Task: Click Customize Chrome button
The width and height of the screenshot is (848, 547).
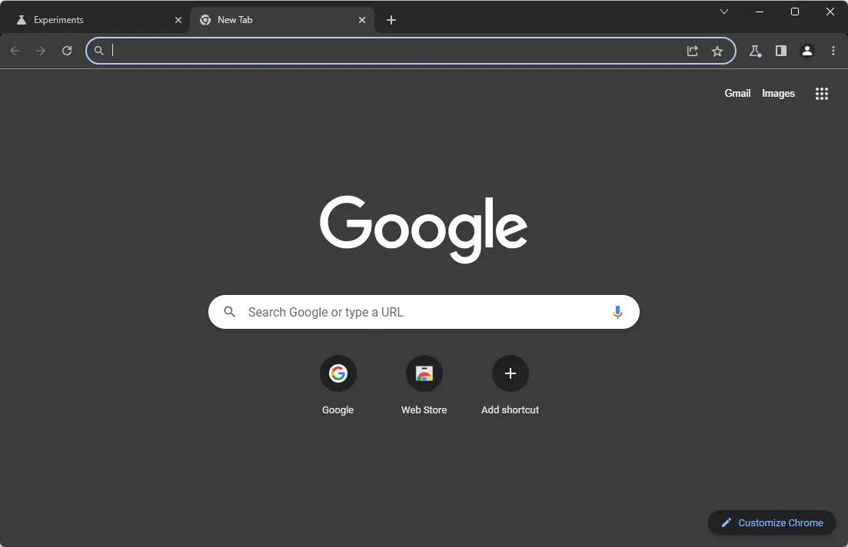Action: (772, 522)
